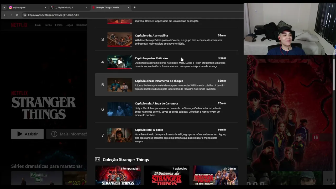This screenshot has height=189, width=336.
Task: Click the 66min duration of episode 7
Action: tap(222, 130)
